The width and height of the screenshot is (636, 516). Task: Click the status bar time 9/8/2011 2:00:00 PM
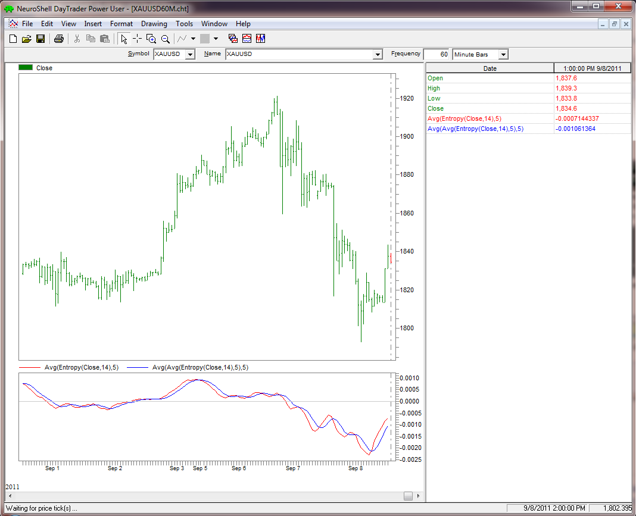tap(546, 508)
